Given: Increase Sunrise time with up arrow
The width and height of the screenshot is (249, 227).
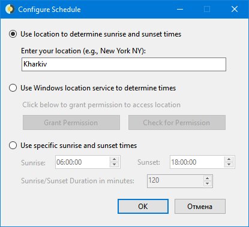Looking at the screenshot, I should click(x=114, y=159).
